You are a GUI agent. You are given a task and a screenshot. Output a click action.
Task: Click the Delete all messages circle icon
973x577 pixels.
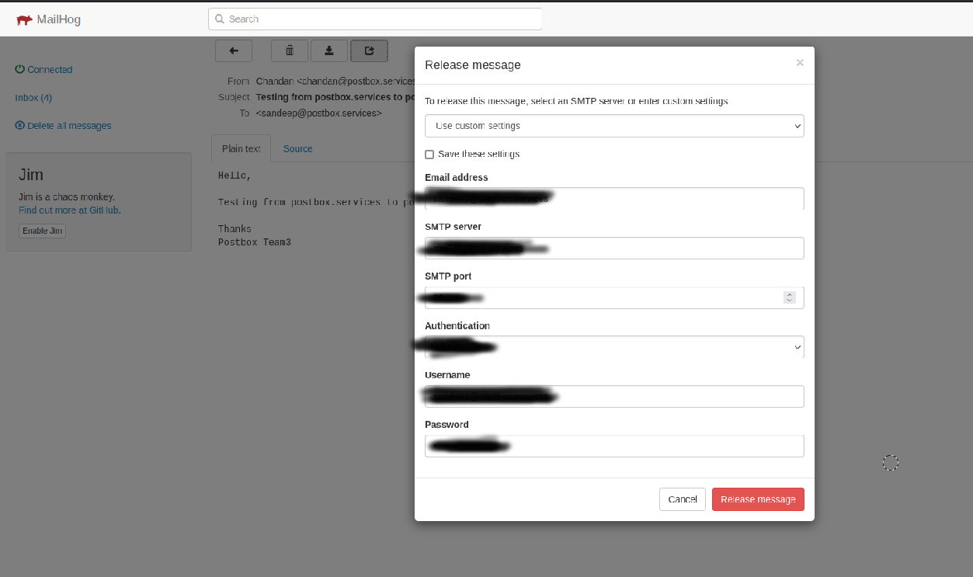click(x=18, y=125)
